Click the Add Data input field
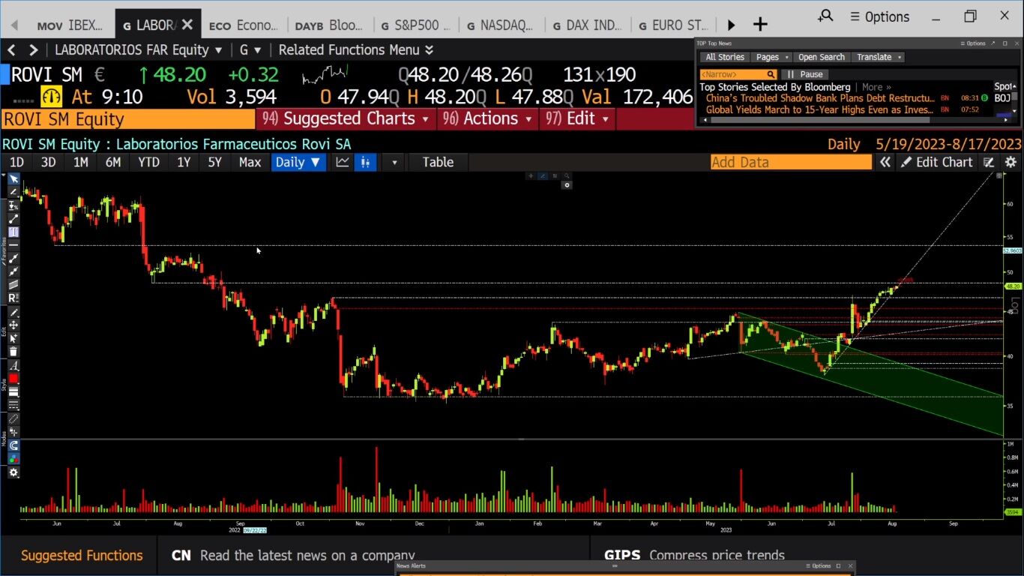Viewport: 1024px width, 576px height. coord(791,162)
